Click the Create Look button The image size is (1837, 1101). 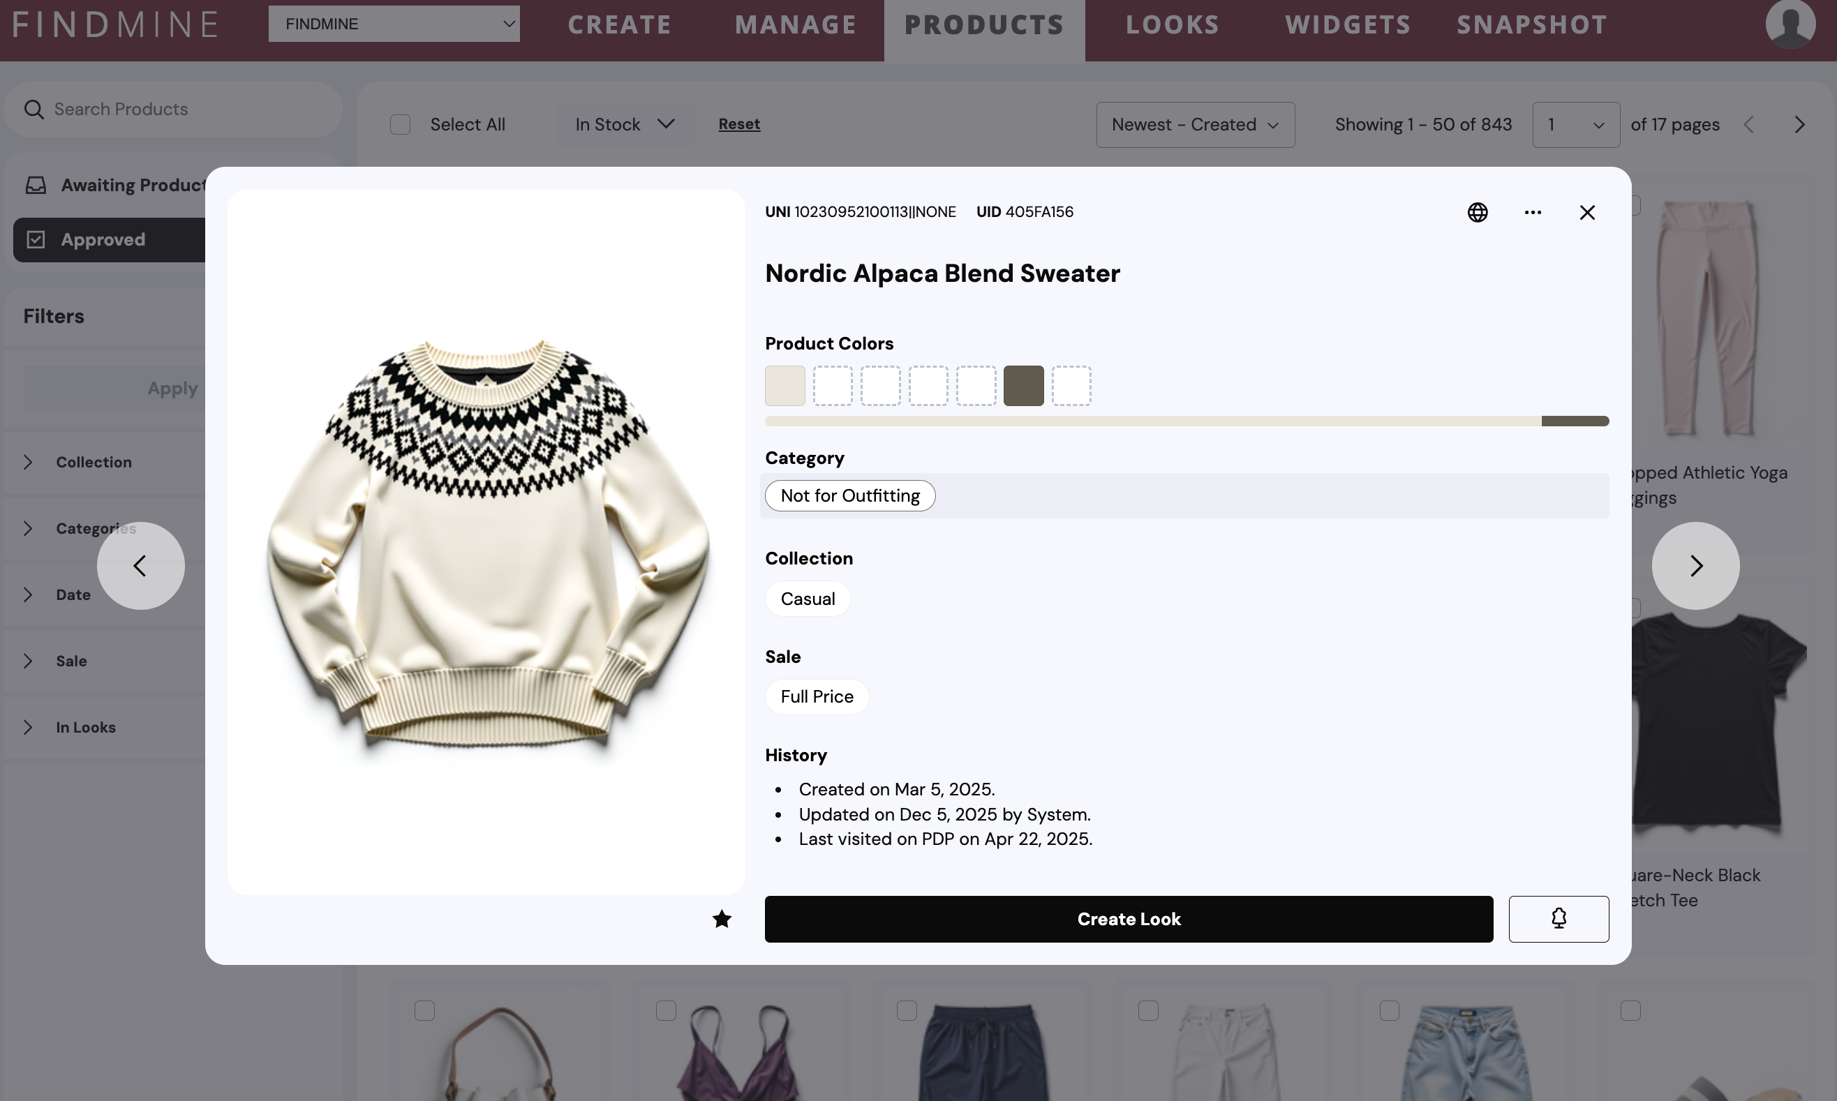pyautogui.click(x=1128, y=919)
